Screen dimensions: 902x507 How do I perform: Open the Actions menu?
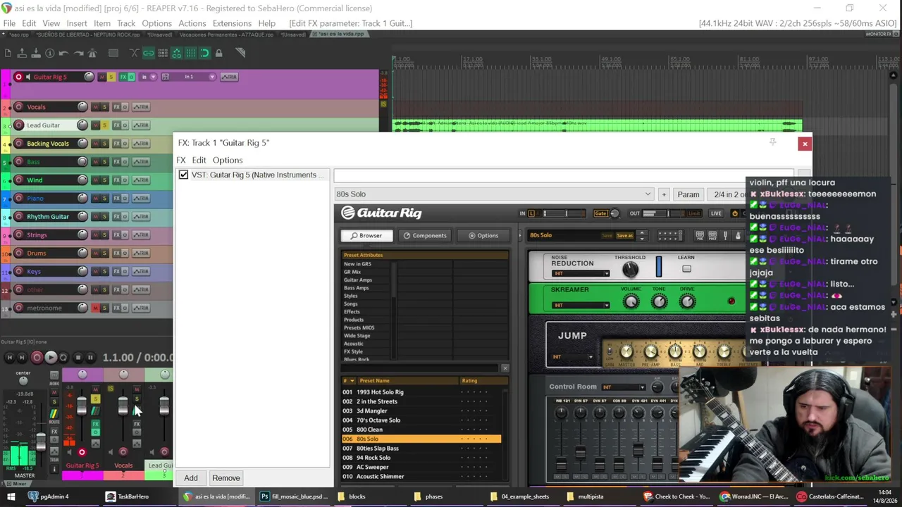coord(192,23)
